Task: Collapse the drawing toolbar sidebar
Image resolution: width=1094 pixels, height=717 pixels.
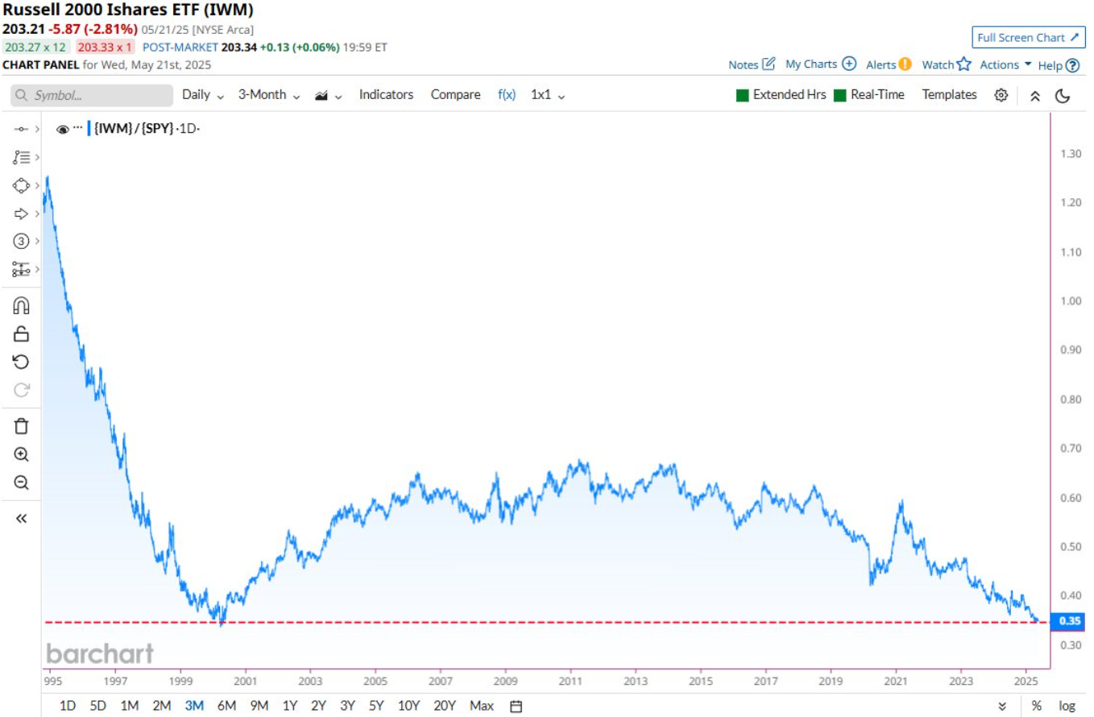Action: (22, 519)
